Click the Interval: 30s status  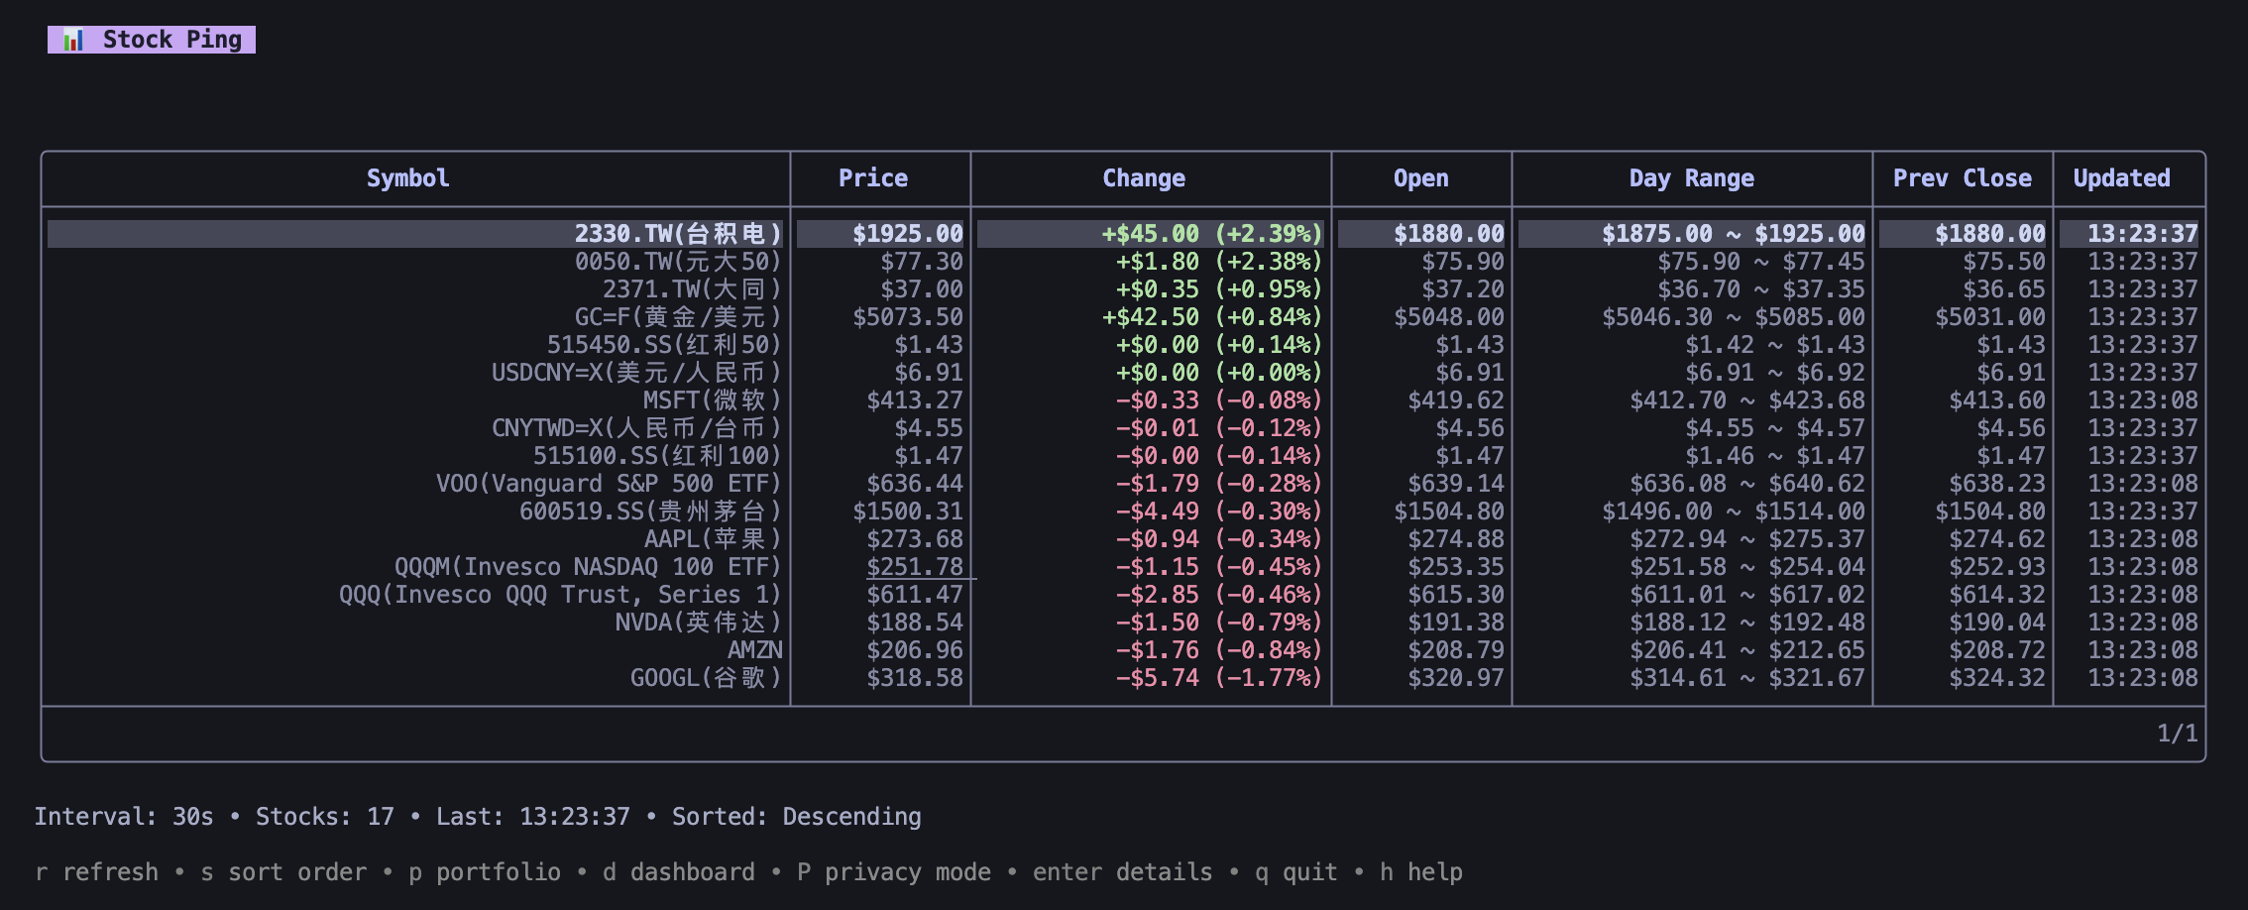point(124,817)
